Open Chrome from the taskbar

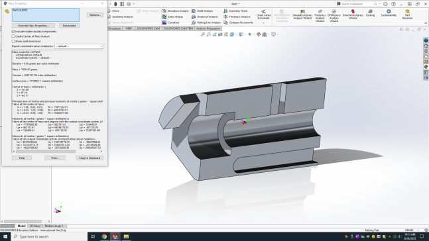pyautogui.click(x=104, y=236)
